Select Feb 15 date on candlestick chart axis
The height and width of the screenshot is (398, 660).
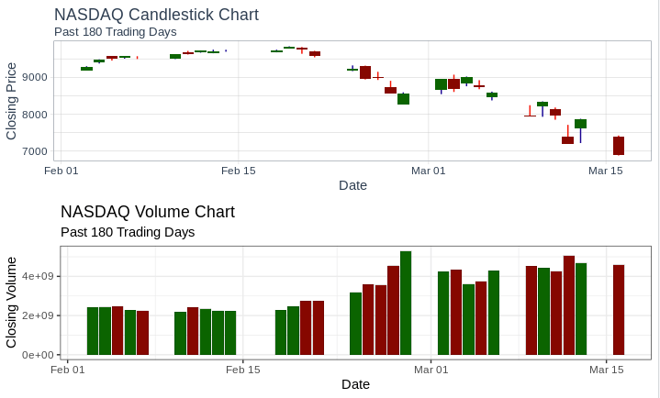coord(238,171)
